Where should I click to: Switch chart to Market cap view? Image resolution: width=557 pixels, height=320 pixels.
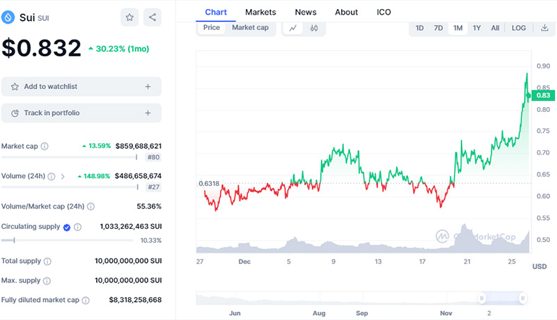(250, 28)
